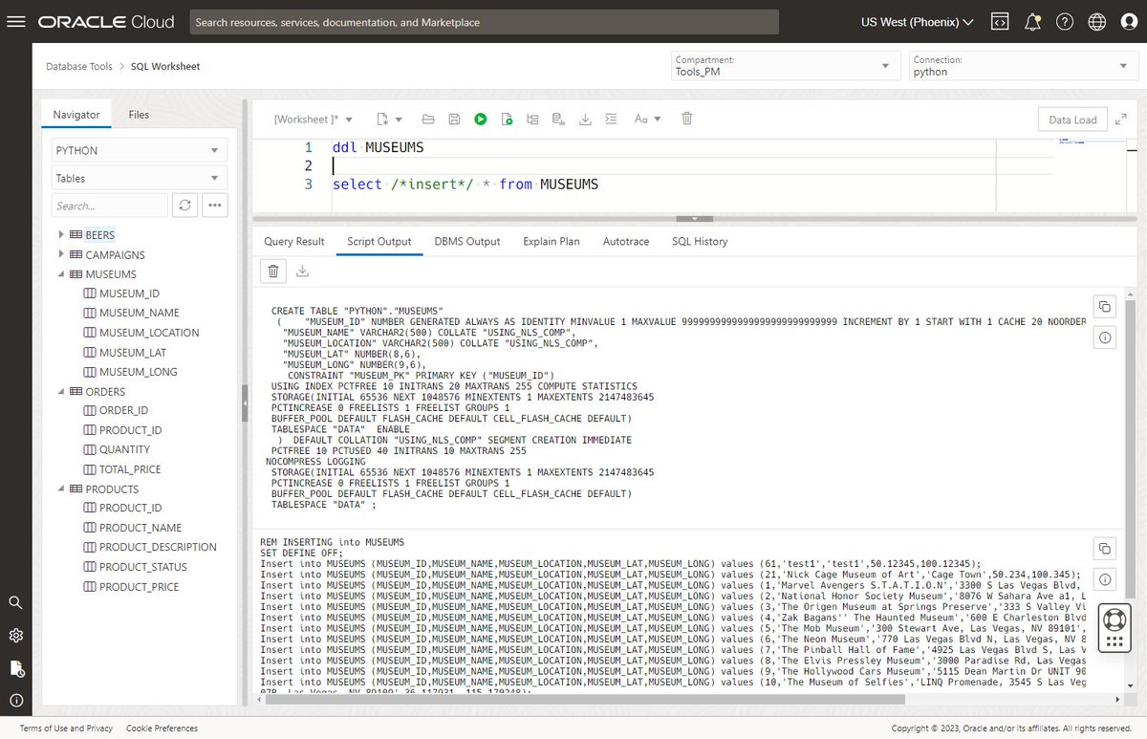Expand worksheet to full screen
This screenshot has height=739, width=1147.
1120,120
